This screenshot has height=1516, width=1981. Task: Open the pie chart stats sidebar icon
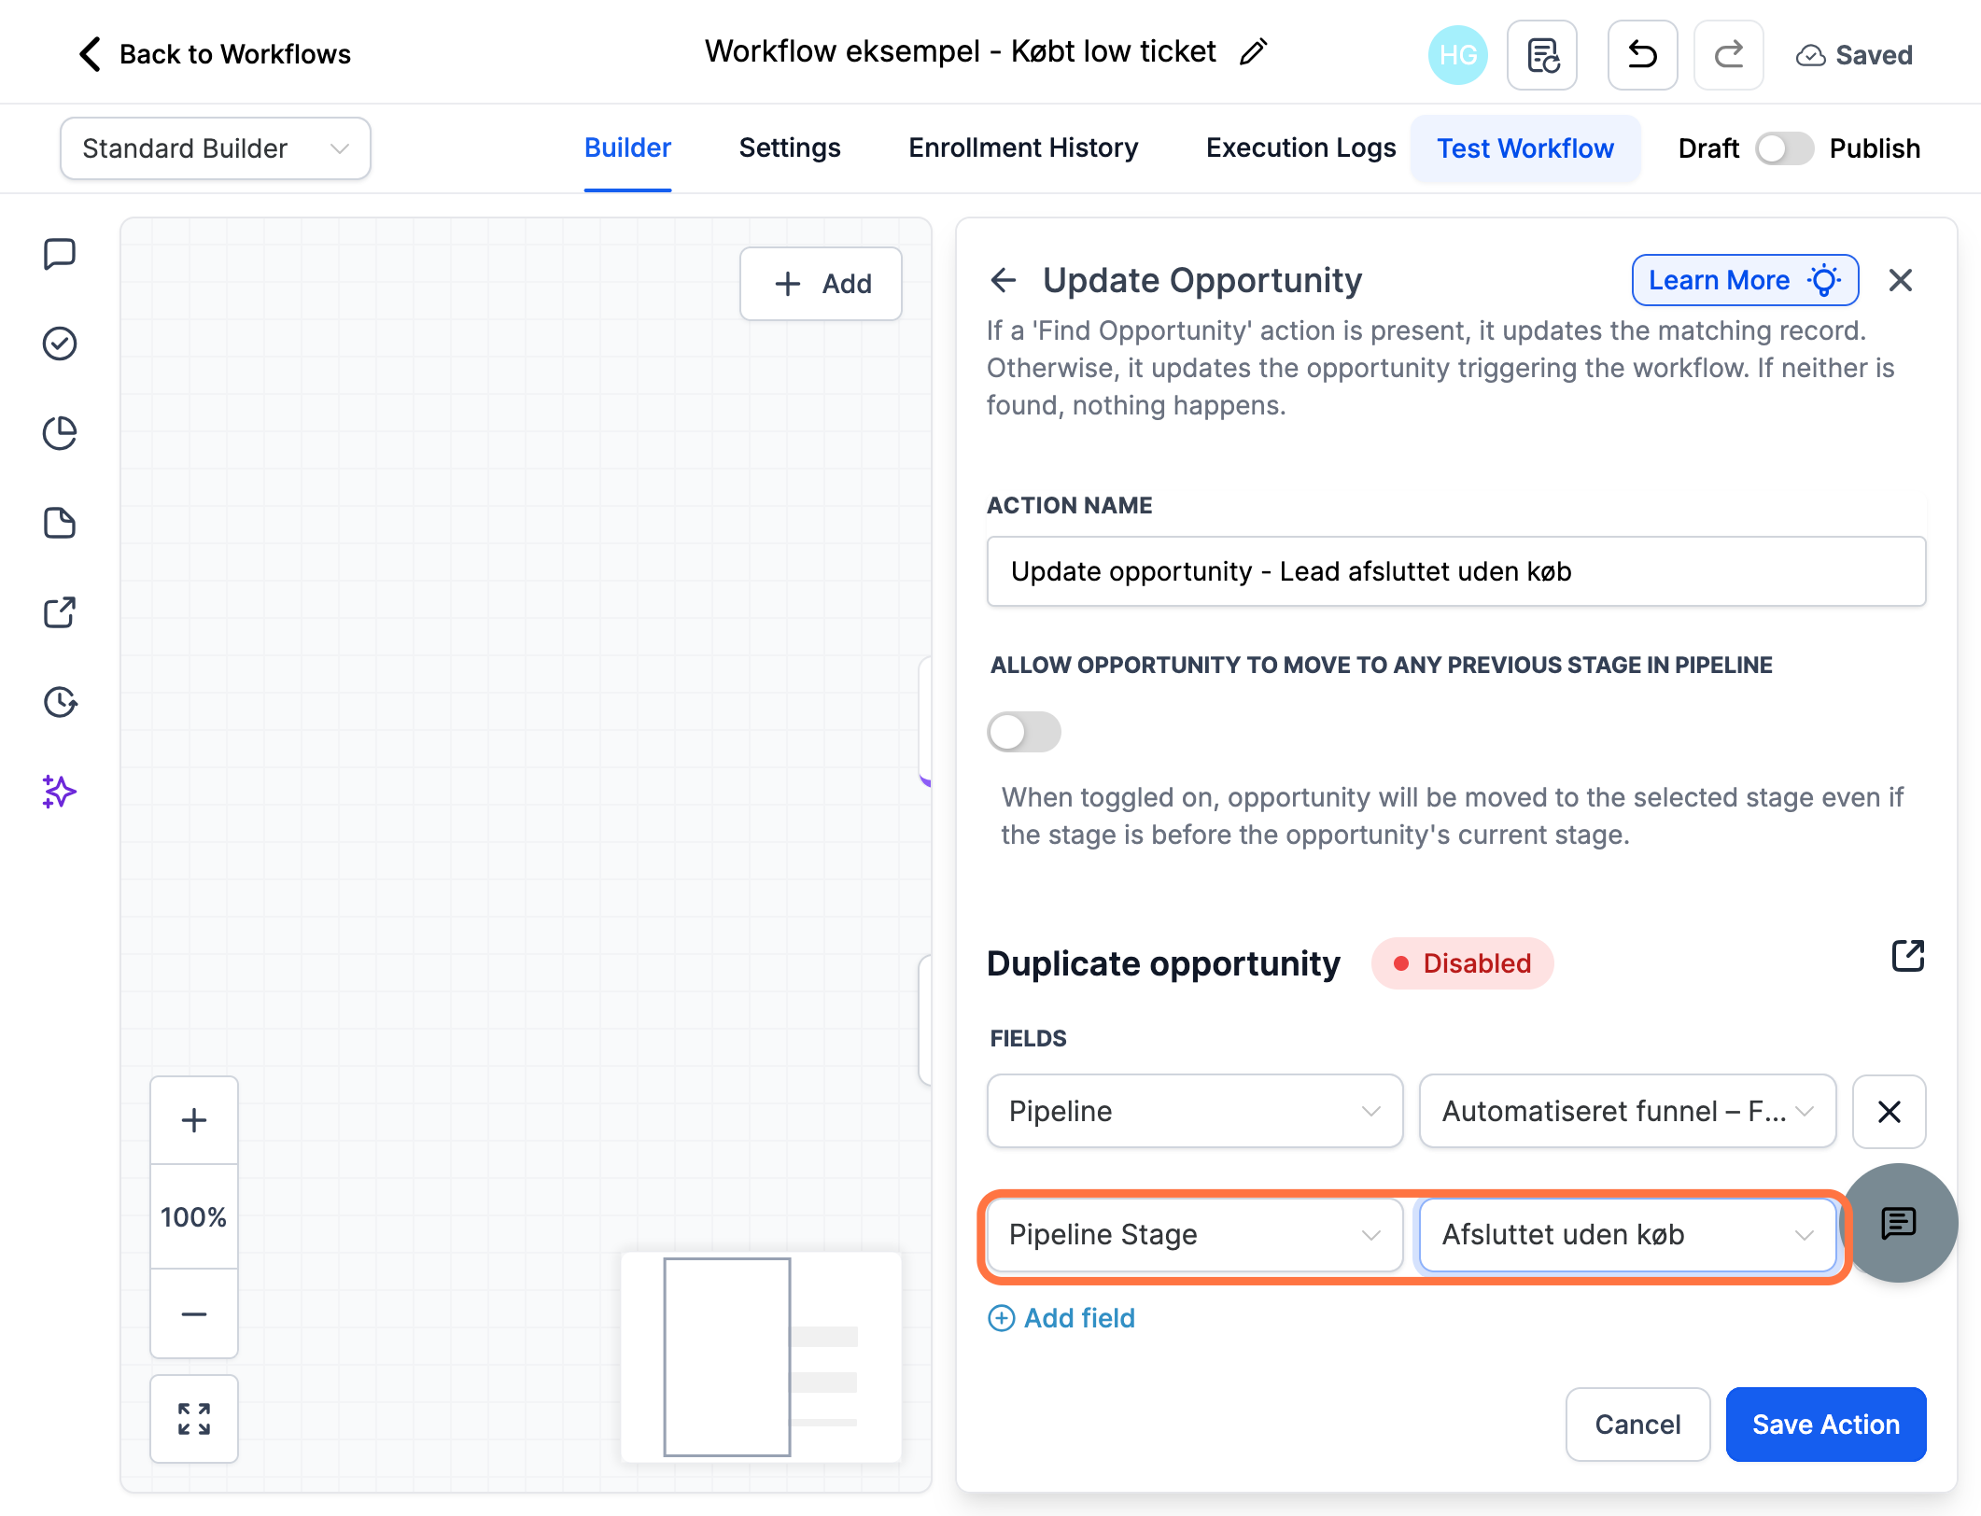click(60, 433)
